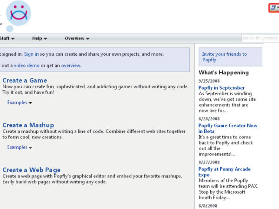Click the Create a Game heading
Image resolution: width=279 pixels, height=209 pixels.
coord(25,80)
